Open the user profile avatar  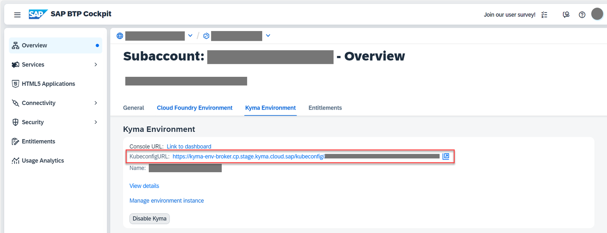[x=597, y=14]
